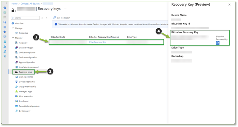
Task: Click Show Recovery Key link
Action: [x=97, y=42]
